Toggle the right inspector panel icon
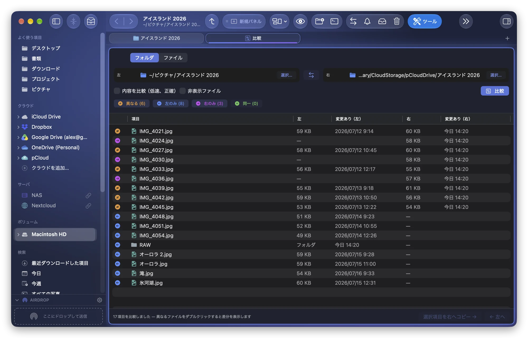 [x=506, y=21]
